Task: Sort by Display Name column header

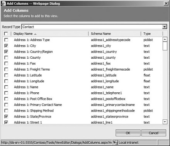Action: pos(23,34)
